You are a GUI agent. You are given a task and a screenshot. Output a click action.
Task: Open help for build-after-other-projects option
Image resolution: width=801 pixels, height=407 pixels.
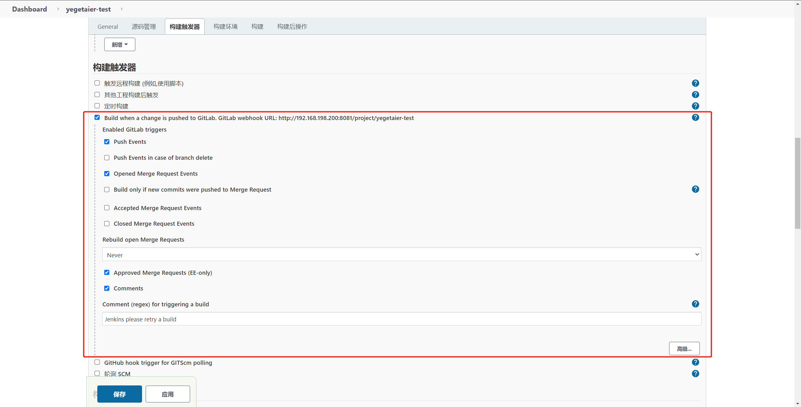coord(695,95)
